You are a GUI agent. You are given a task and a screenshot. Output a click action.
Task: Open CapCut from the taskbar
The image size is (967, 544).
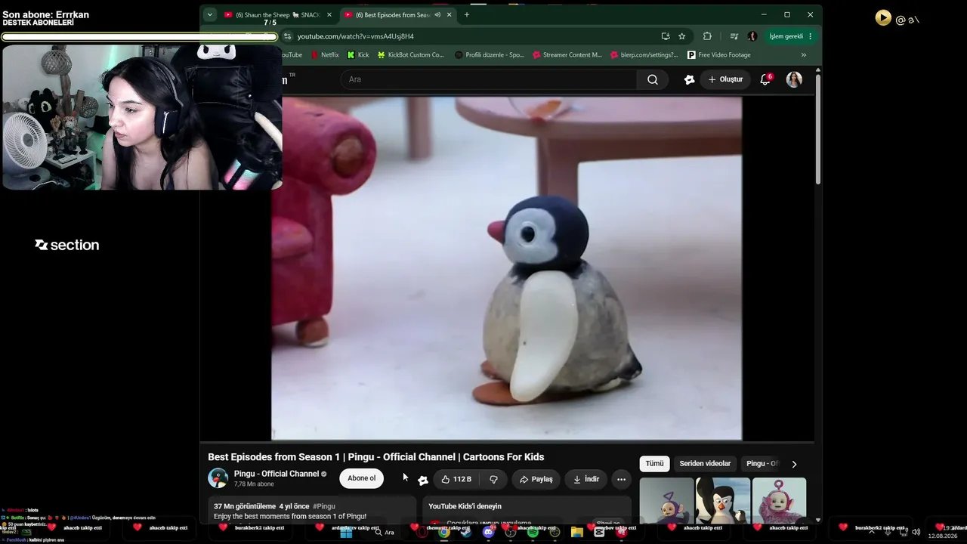(x=599, y=532)
